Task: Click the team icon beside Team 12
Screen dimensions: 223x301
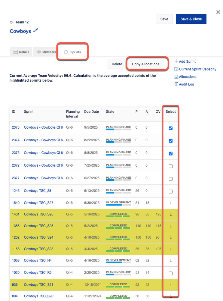Action: point(12,22)
